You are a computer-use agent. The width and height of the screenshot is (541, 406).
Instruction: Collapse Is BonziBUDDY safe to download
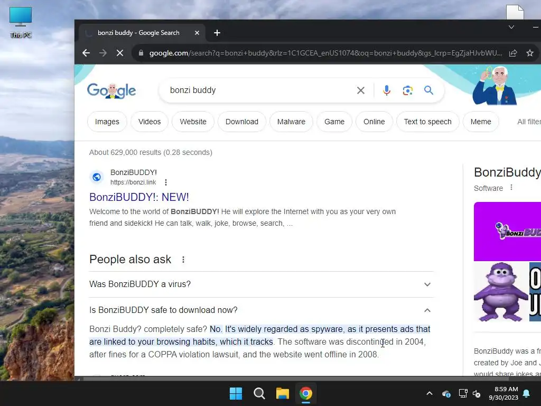(261, 310)
